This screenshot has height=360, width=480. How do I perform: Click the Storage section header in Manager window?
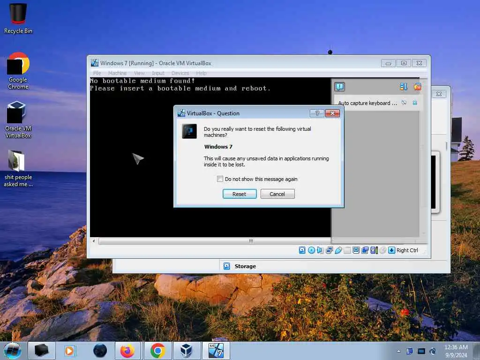(245, 266)
